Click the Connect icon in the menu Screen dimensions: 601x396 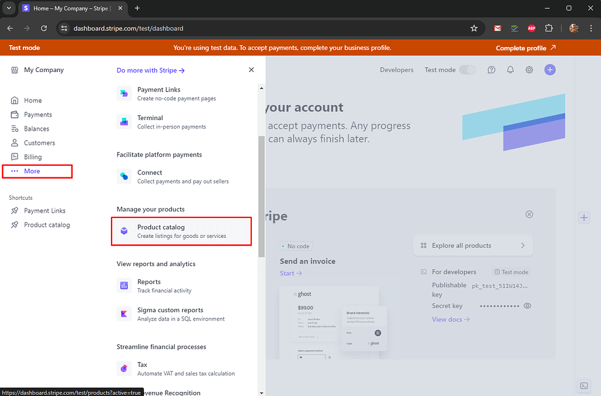123,176
